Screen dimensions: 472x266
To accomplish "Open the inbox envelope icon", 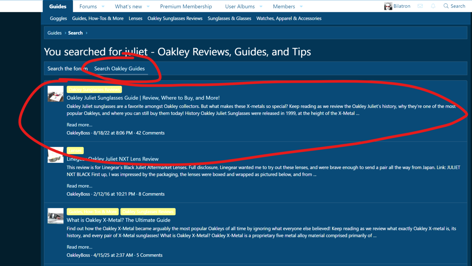I will coord(420,6).
